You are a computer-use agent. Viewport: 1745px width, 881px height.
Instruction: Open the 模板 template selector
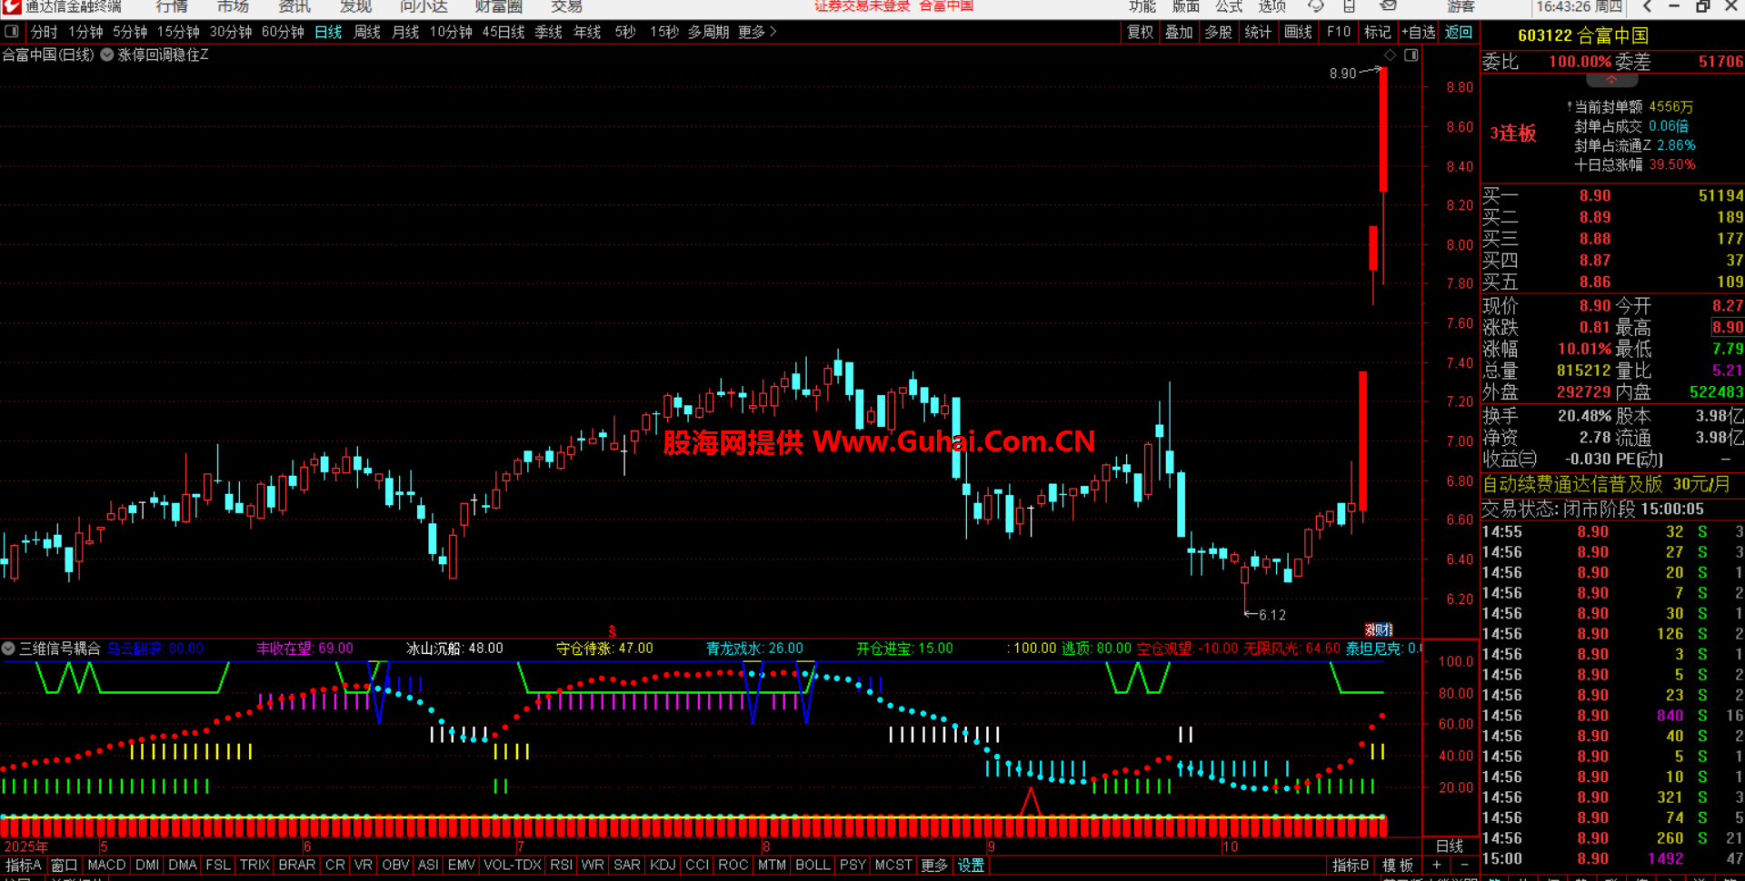click(x=1398, y=866)
